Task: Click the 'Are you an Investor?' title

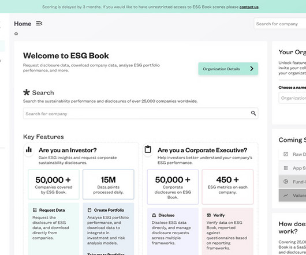Action: 68,150
